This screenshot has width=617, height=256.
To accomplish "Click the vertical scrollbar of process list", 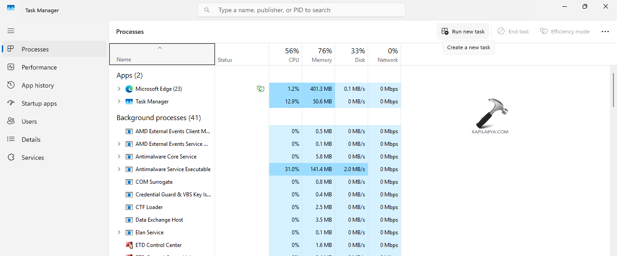I will coord(613,90).
